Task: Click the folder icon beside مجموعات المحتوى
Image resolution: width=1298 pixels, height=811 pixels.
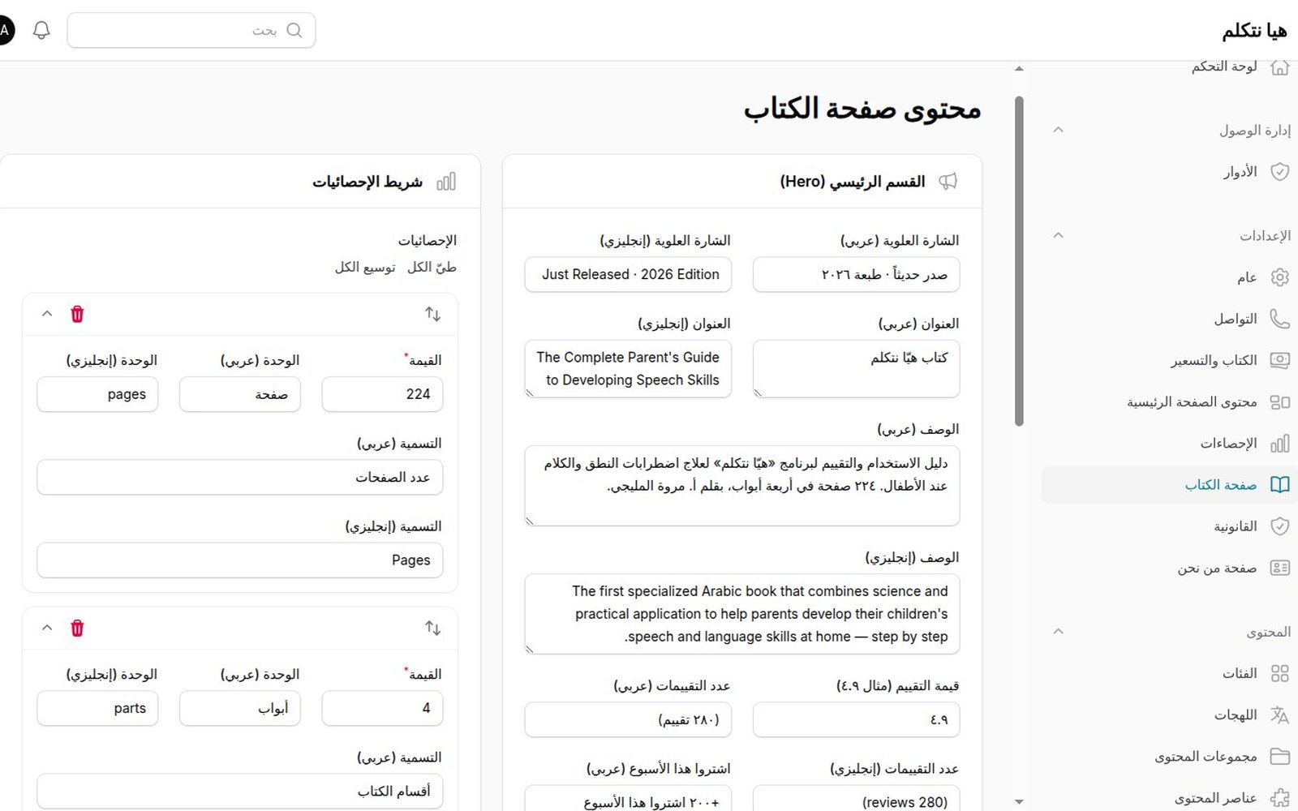Action: tap(1279, 757)
